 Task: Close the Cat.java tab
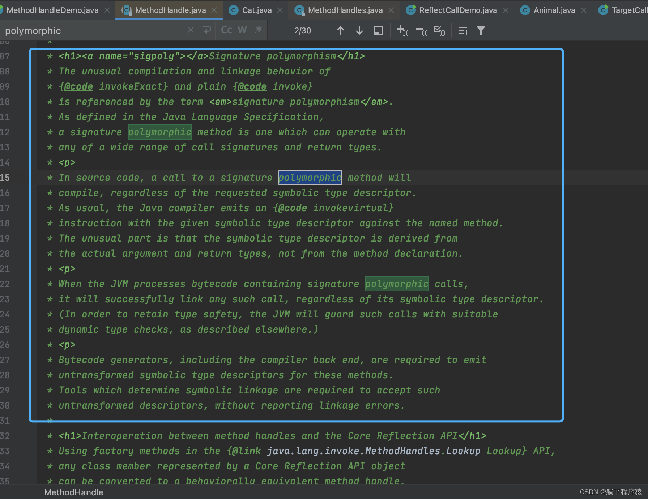280,10
